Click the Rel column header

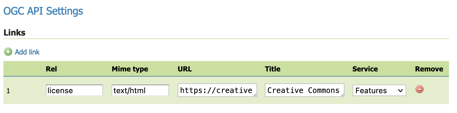pos(51,69)
